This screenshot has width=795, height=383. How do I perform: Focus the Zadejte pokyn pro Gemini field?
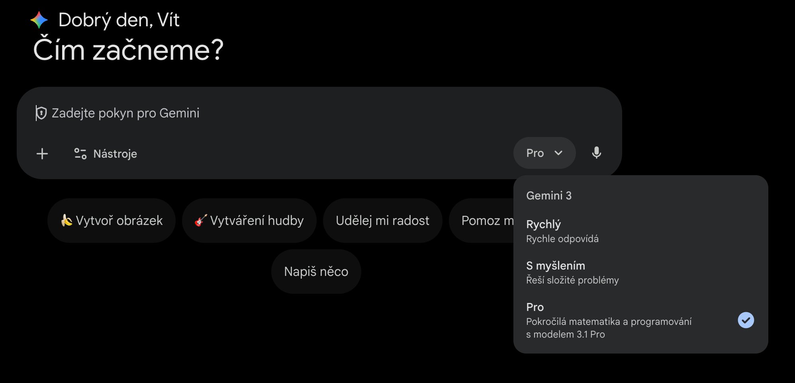coord(279,113)
